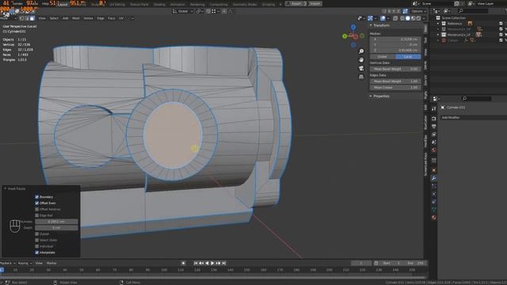Uncheck the Boundary checkbox

point(37,197)
